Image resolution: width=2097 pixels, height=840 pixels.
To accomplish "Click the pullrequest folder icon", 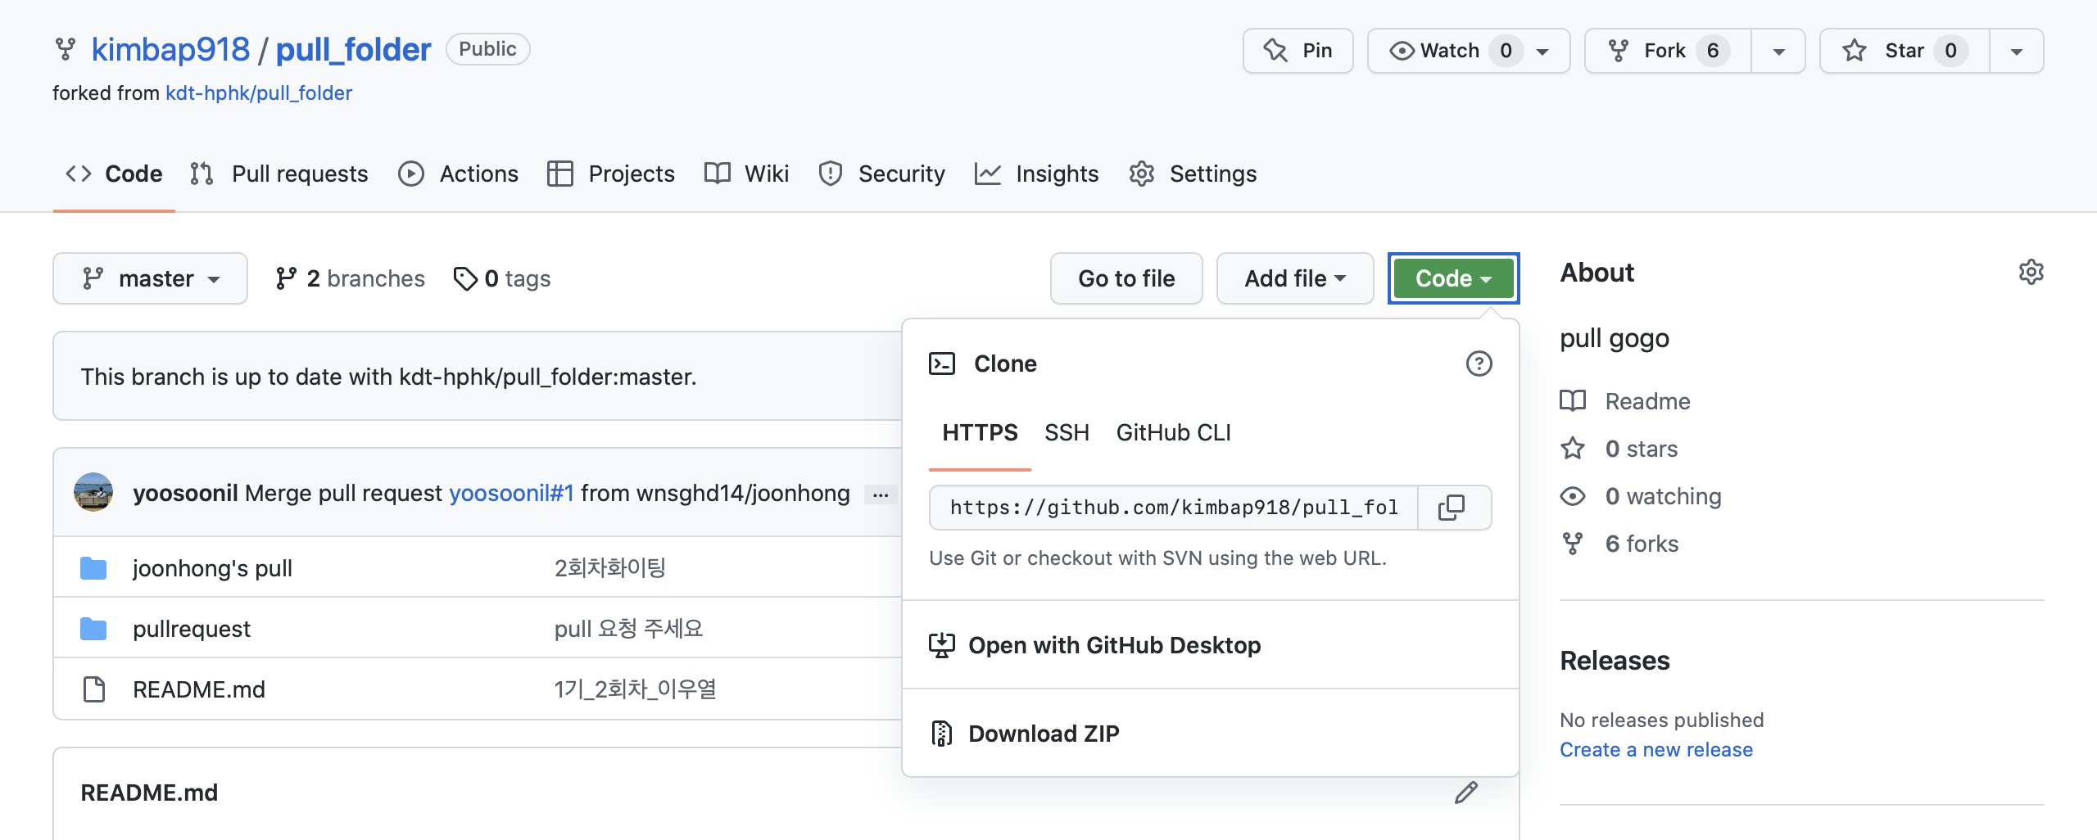I will [93, 628].
